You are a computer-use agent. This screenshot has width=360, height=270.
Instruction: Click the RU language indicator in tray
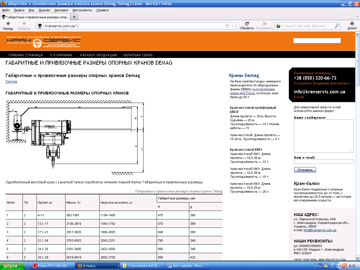(x=320, y=266)
